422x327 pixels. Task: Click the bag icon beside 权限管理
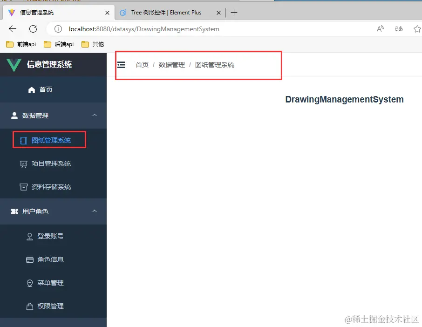(30, 307)
